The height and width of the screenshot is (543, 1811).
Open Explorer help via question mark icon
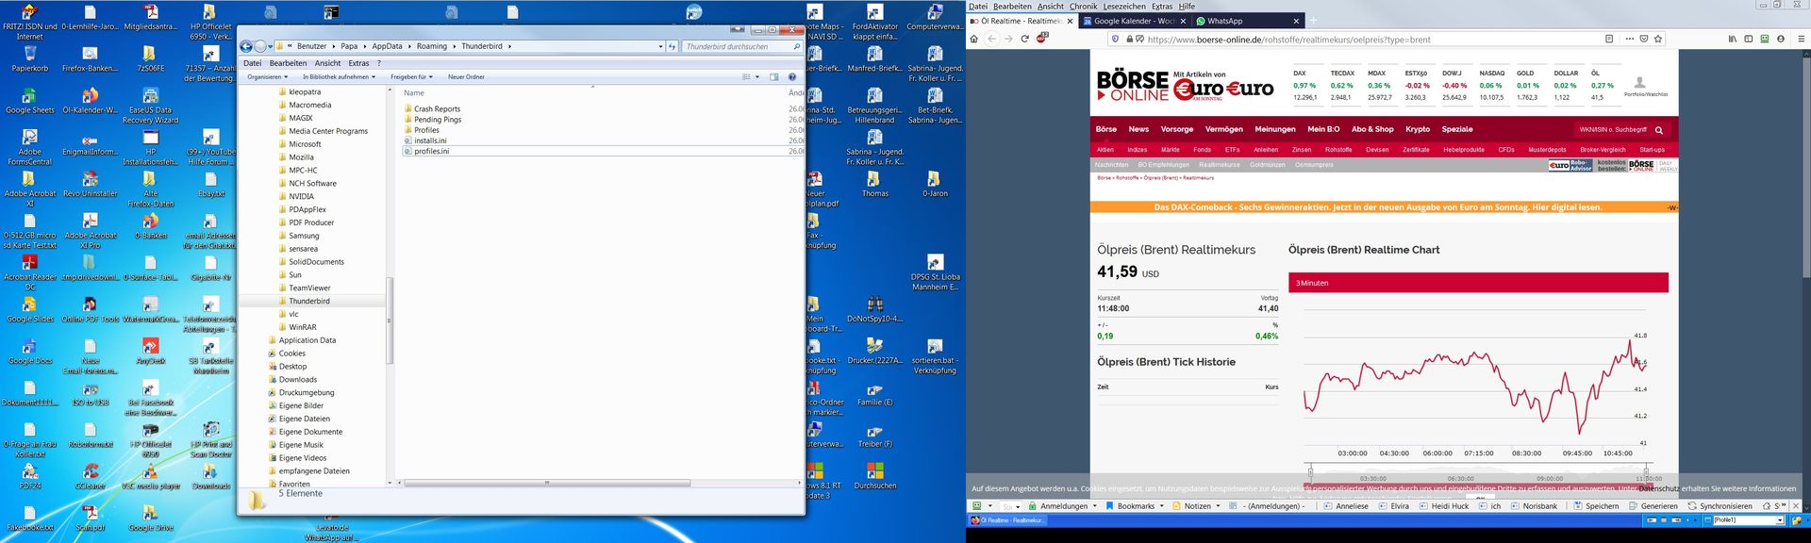[x=792, y=77]
